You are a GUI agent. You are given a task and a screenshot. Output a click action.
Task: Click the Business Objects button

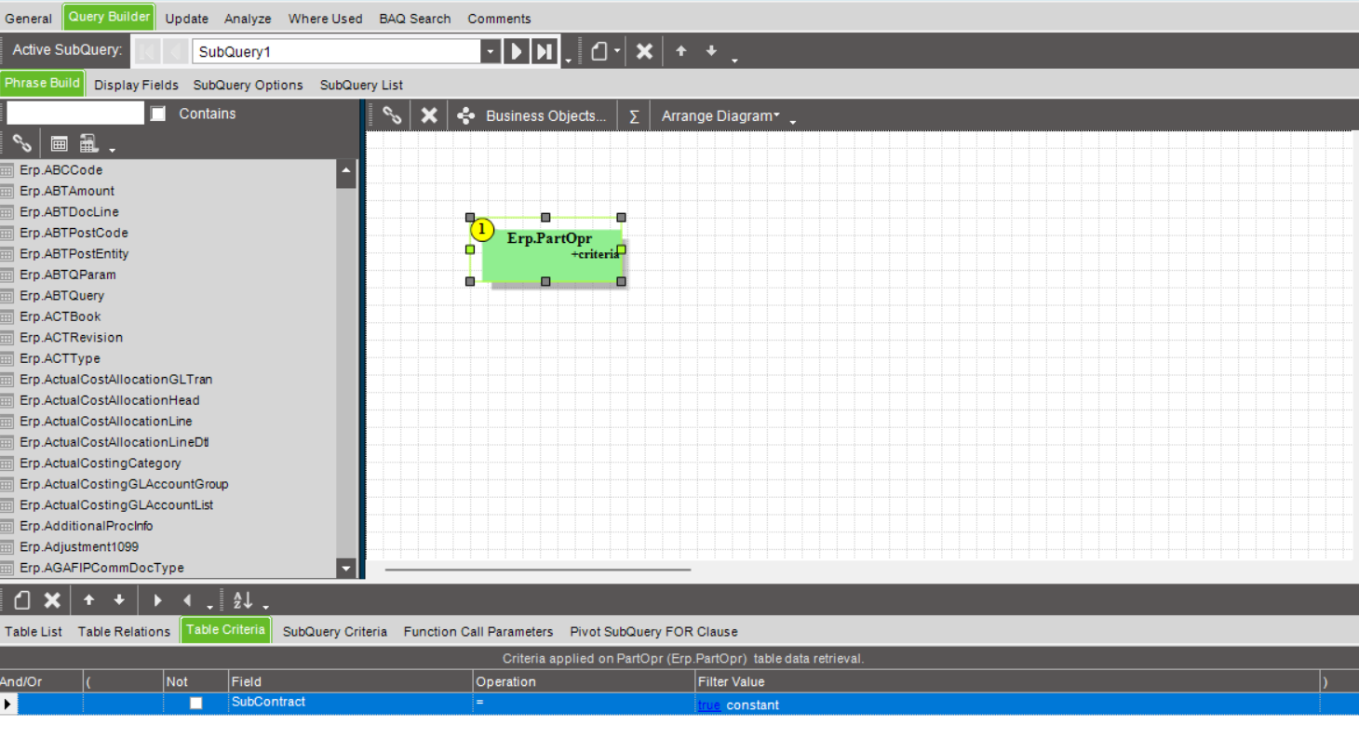coord(532,116)
